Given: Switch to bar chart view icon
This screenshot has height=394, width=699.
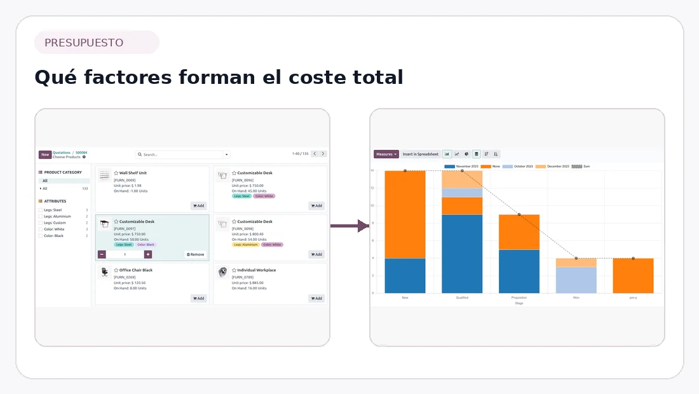Looking at the screenshot, I should [x=447, y=154].
